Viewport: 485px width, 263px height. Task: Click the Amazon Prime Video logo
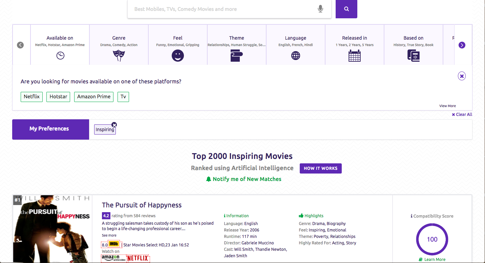click(x=113, y=258)
